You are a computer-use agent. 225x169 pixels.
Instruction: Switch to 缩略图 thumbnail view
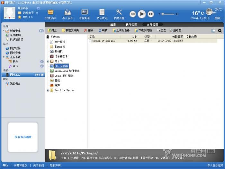175,30
